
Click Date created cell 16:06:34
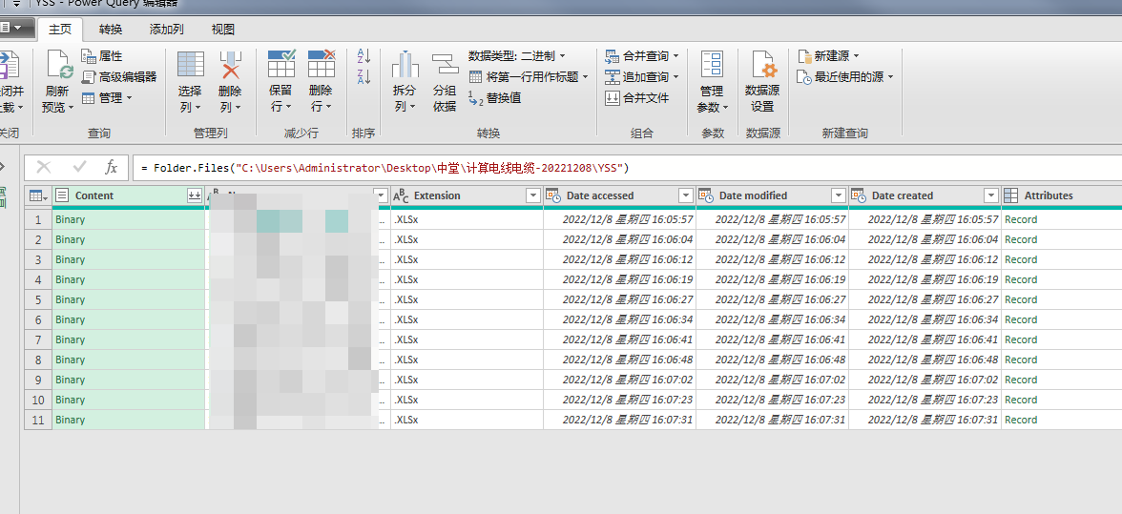925,319
